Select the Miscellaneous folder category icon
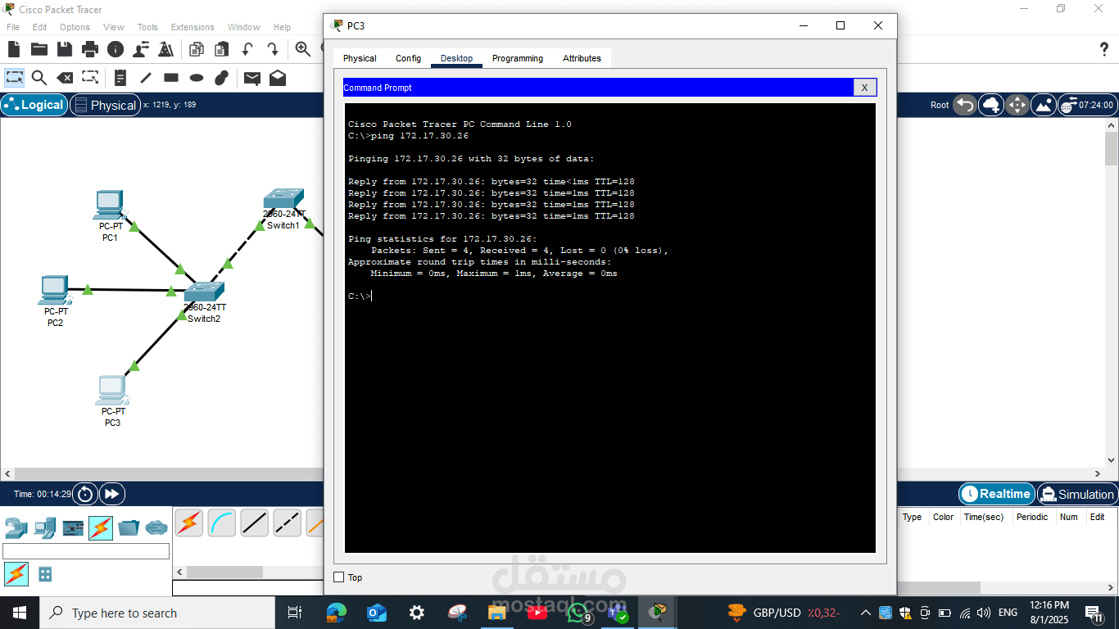 pyautogui.click(x=129, y=527)
